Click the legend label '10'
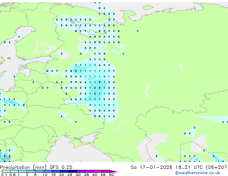Screen dimensions: 228x176 pos(45,175)
